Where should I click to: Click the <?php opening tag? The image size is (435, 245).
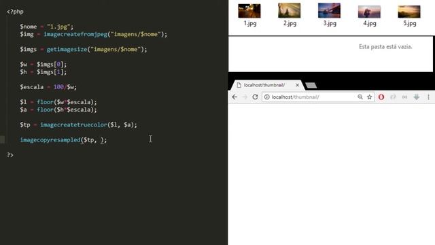[x=15, y=12]
